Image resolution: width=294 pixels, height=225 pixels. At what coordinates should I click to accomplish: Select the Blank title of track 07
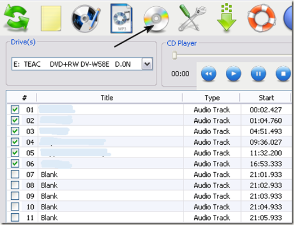click(49, 175)
